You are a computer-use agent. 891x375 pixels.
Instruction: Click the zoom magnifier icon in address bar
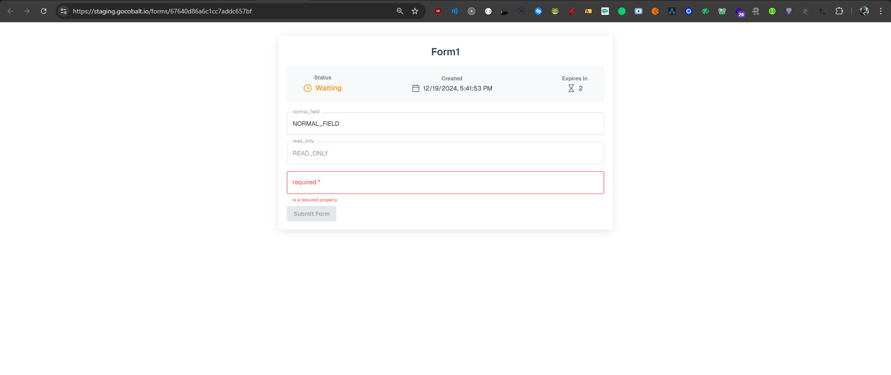(400, 11)
